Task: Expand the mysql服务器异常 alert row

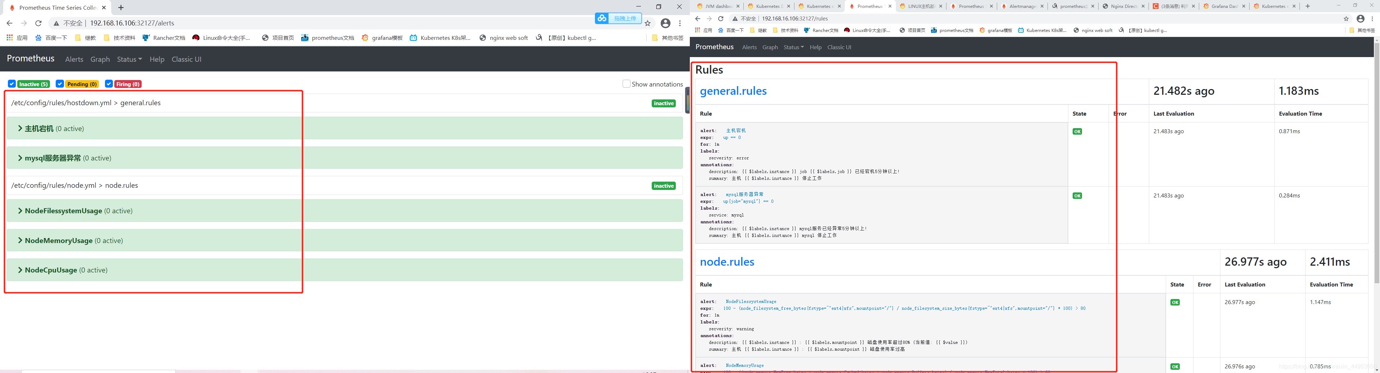Action: click(x=344, y=158)
